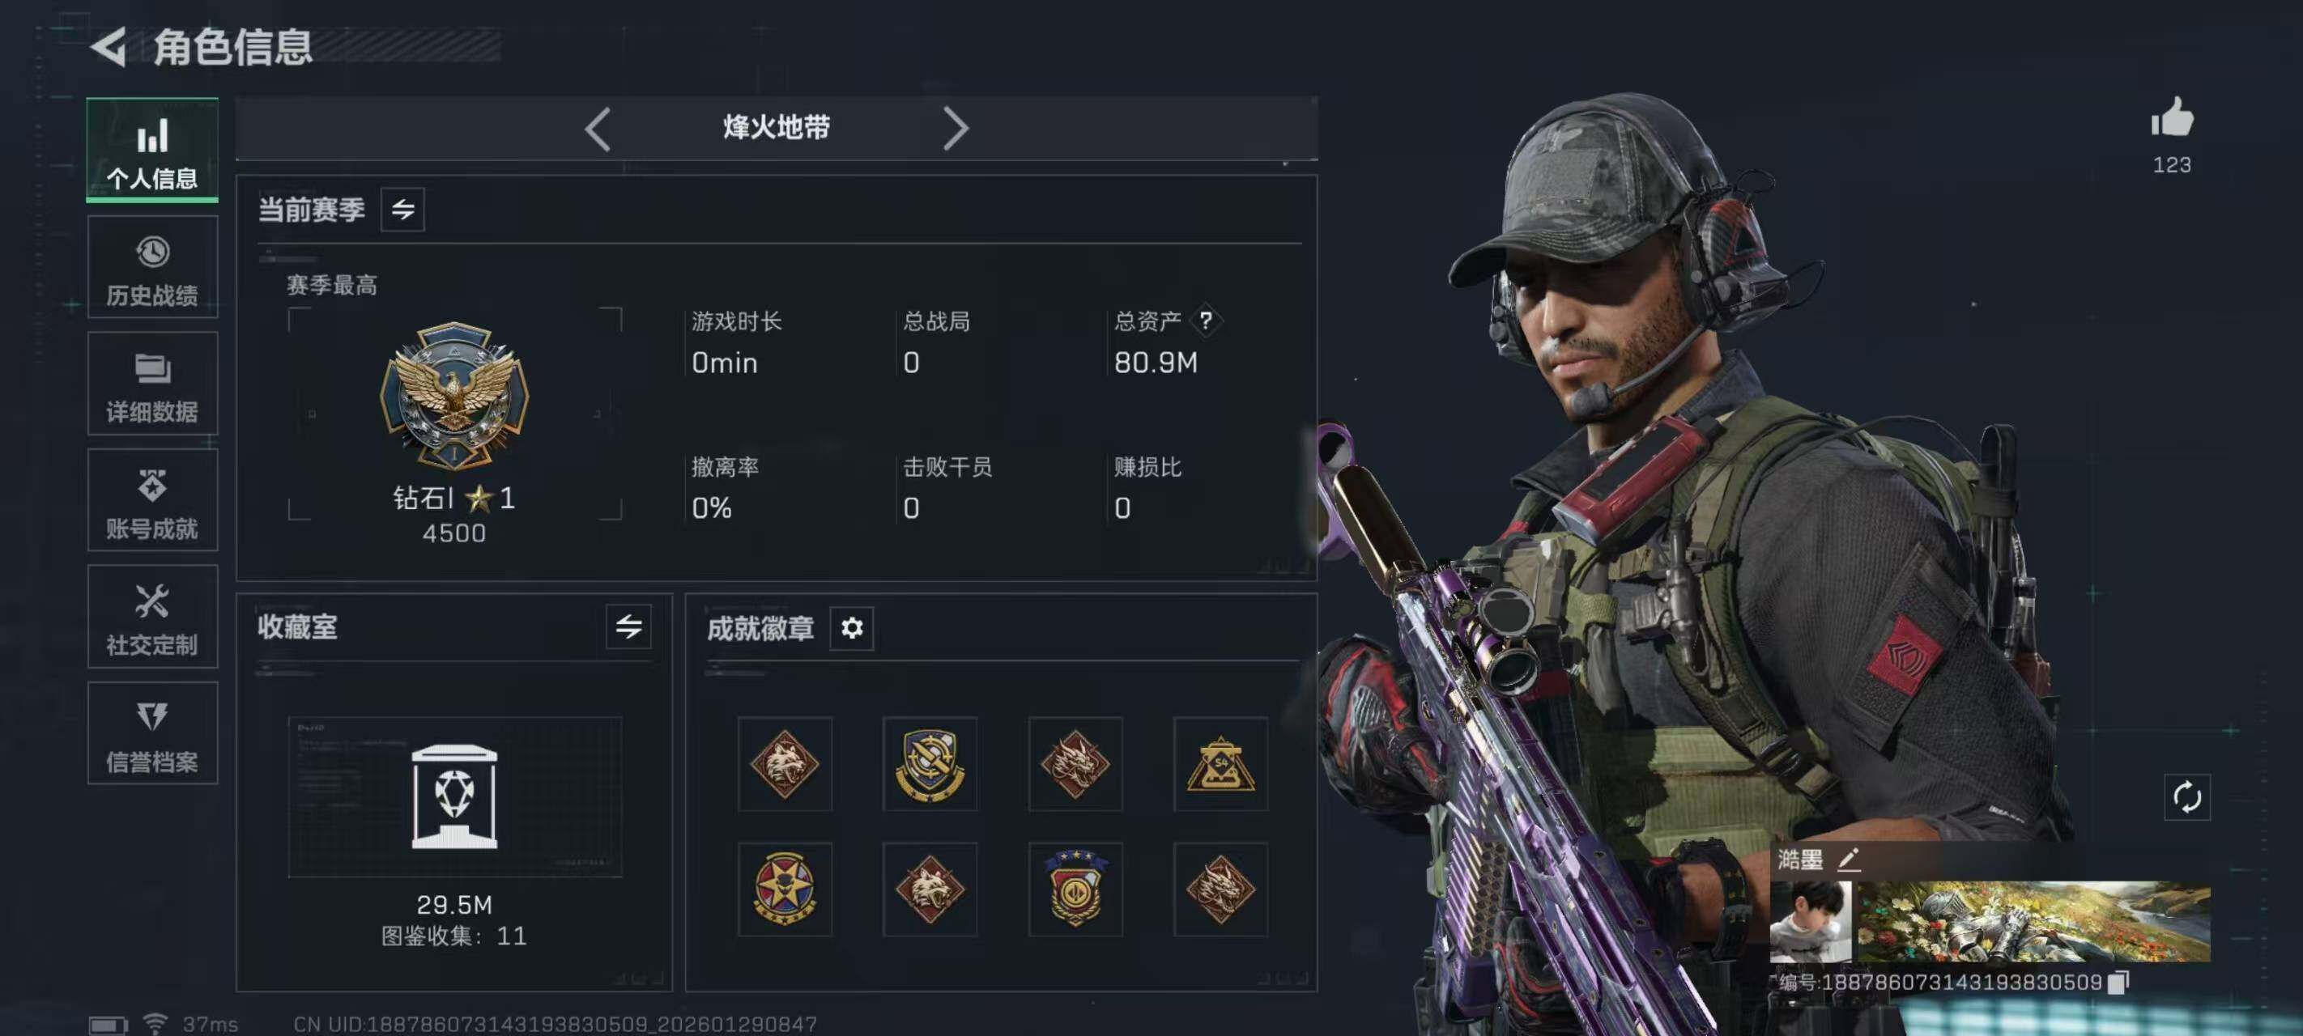Switch to next mode with right chevron
2303x1036 pixels.
(956, 129)
